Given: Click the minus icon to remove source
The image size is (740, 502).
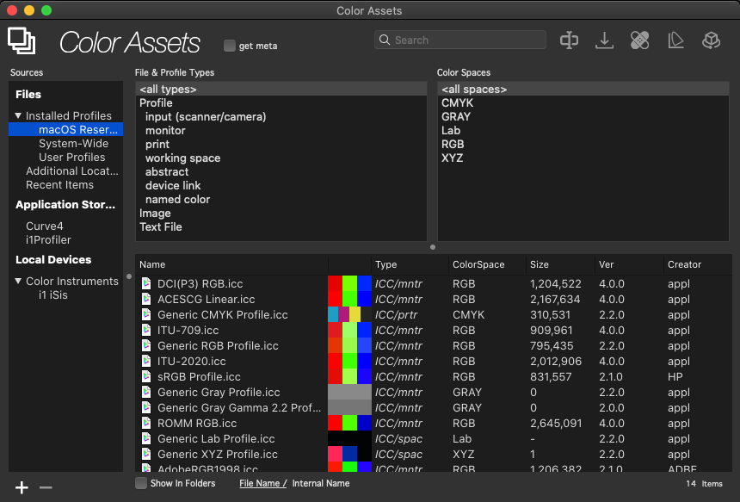Looking at the screenshot, I should 46,487.
